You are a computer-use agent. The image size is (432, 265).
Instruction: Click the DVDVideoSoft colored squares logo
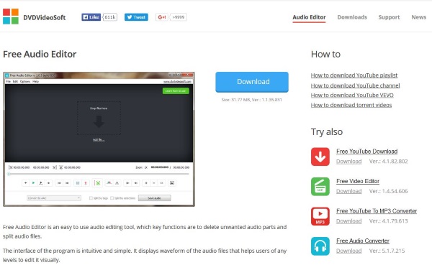pyautogui.click(x=11, y=17)
